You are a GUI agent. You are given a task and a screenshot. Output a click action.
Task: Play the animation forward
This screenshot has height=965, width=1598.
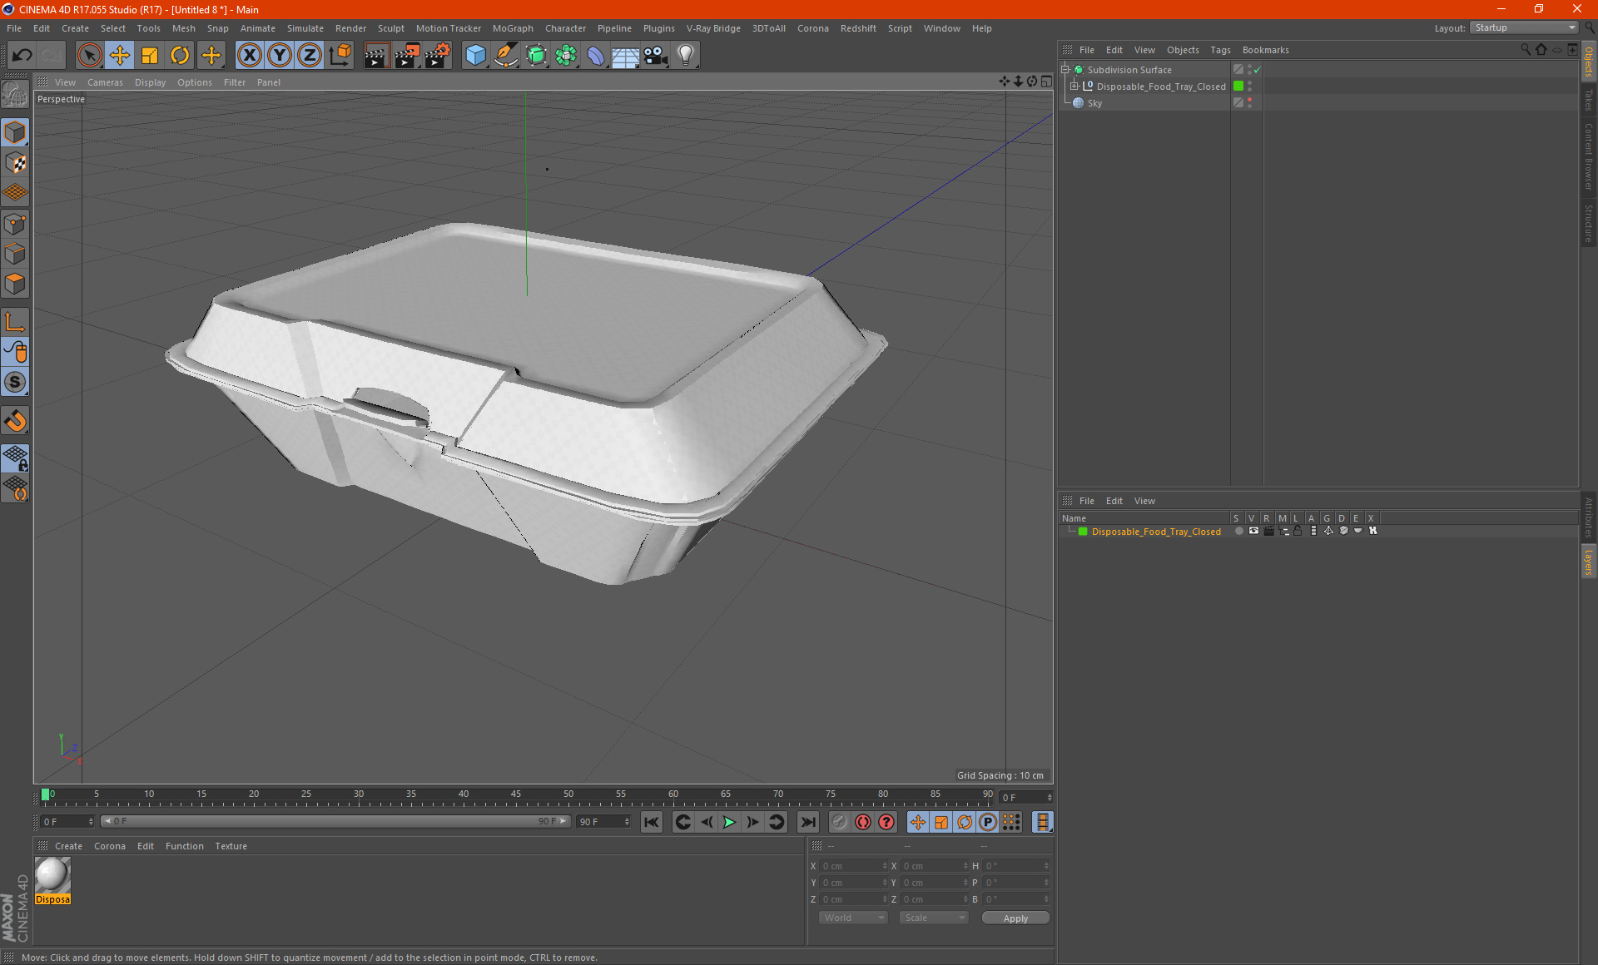[x=729, y=822]
